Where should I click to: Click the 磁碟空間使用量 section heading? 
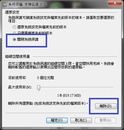tap(17, 57)
